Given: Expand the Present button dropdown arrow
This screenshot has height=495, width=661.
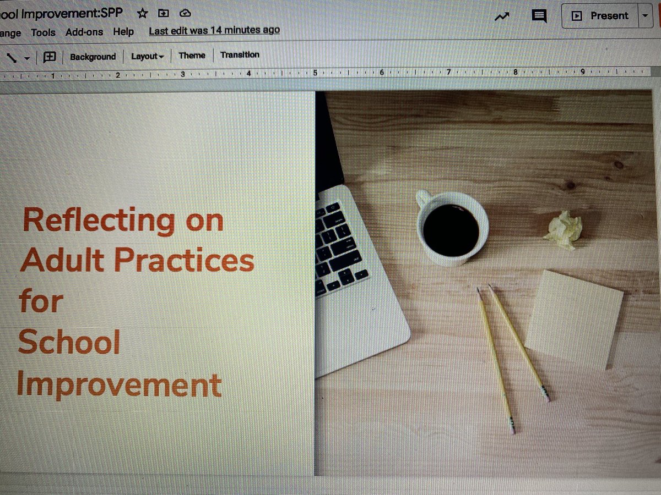Looking at the screenshot, I should (645, 16).
